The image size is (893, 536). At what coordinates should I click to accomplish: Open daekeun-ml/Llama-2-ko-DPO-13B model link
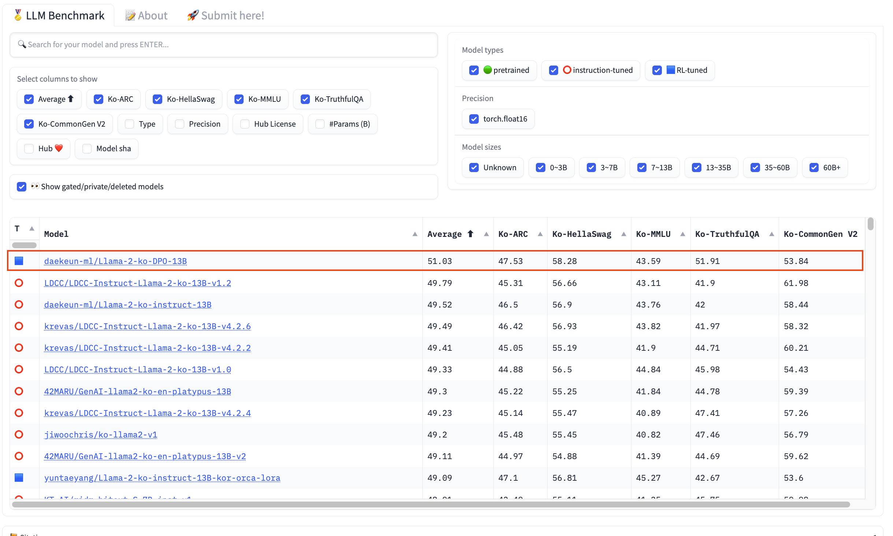click(x=115, y=261)
